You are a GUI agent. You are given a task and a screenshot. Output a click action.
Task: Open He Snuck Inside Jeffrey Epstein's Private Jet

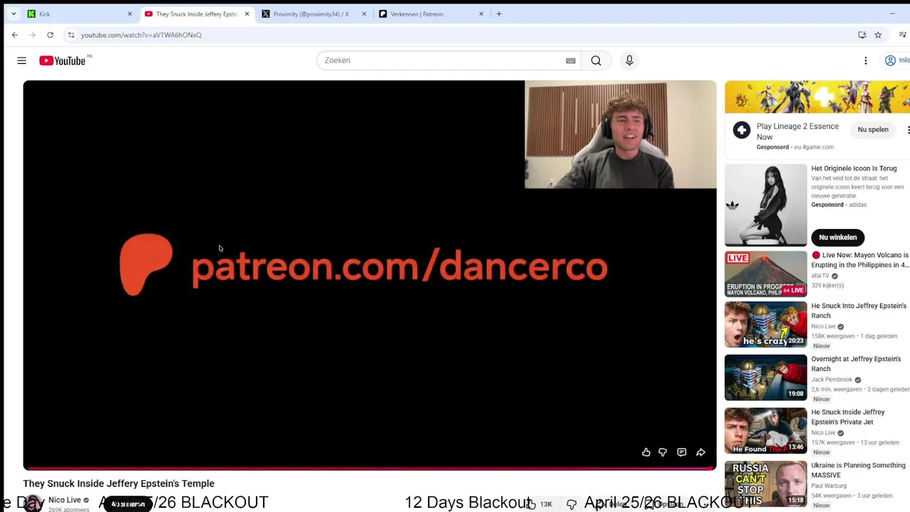pyautogui.click(x=848, y=417)
